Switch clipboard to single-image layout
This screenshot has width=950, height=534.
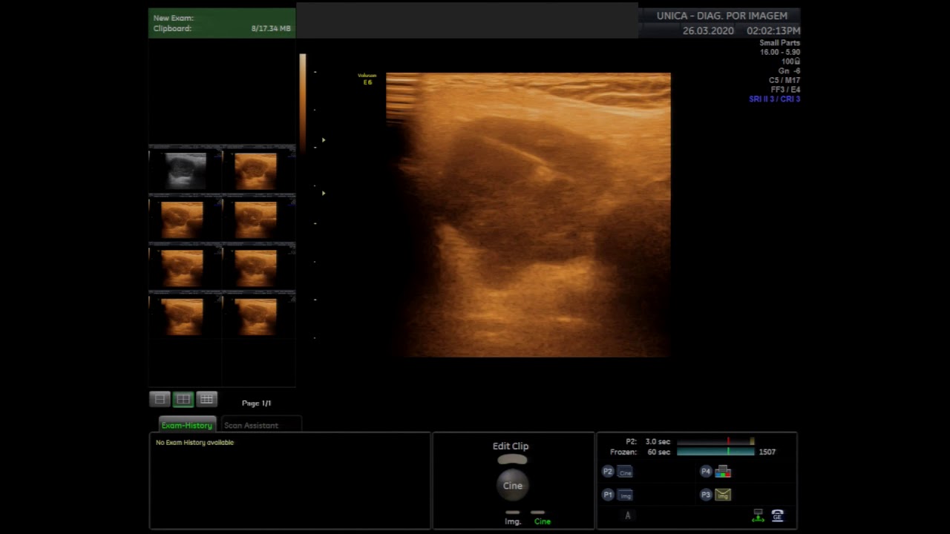(160, 400)
